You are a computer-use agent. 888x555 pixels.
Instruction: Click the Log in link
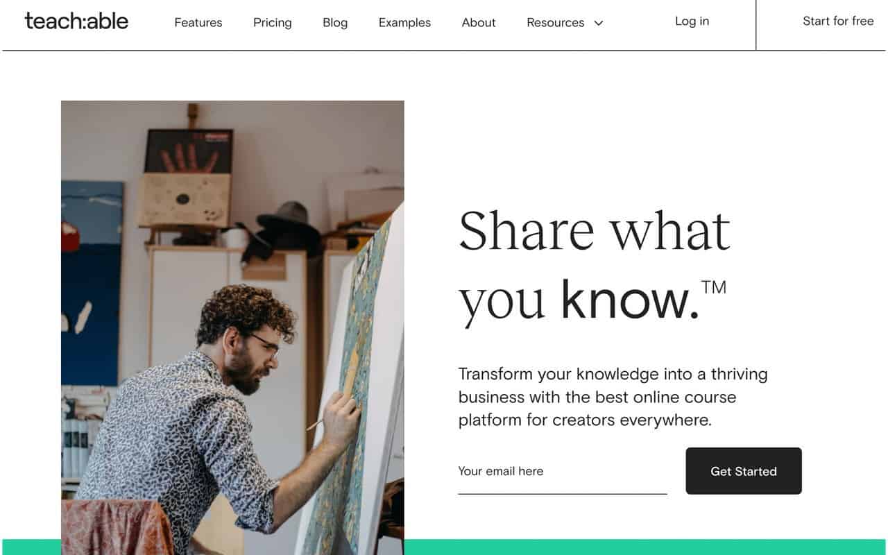[692, 21]
